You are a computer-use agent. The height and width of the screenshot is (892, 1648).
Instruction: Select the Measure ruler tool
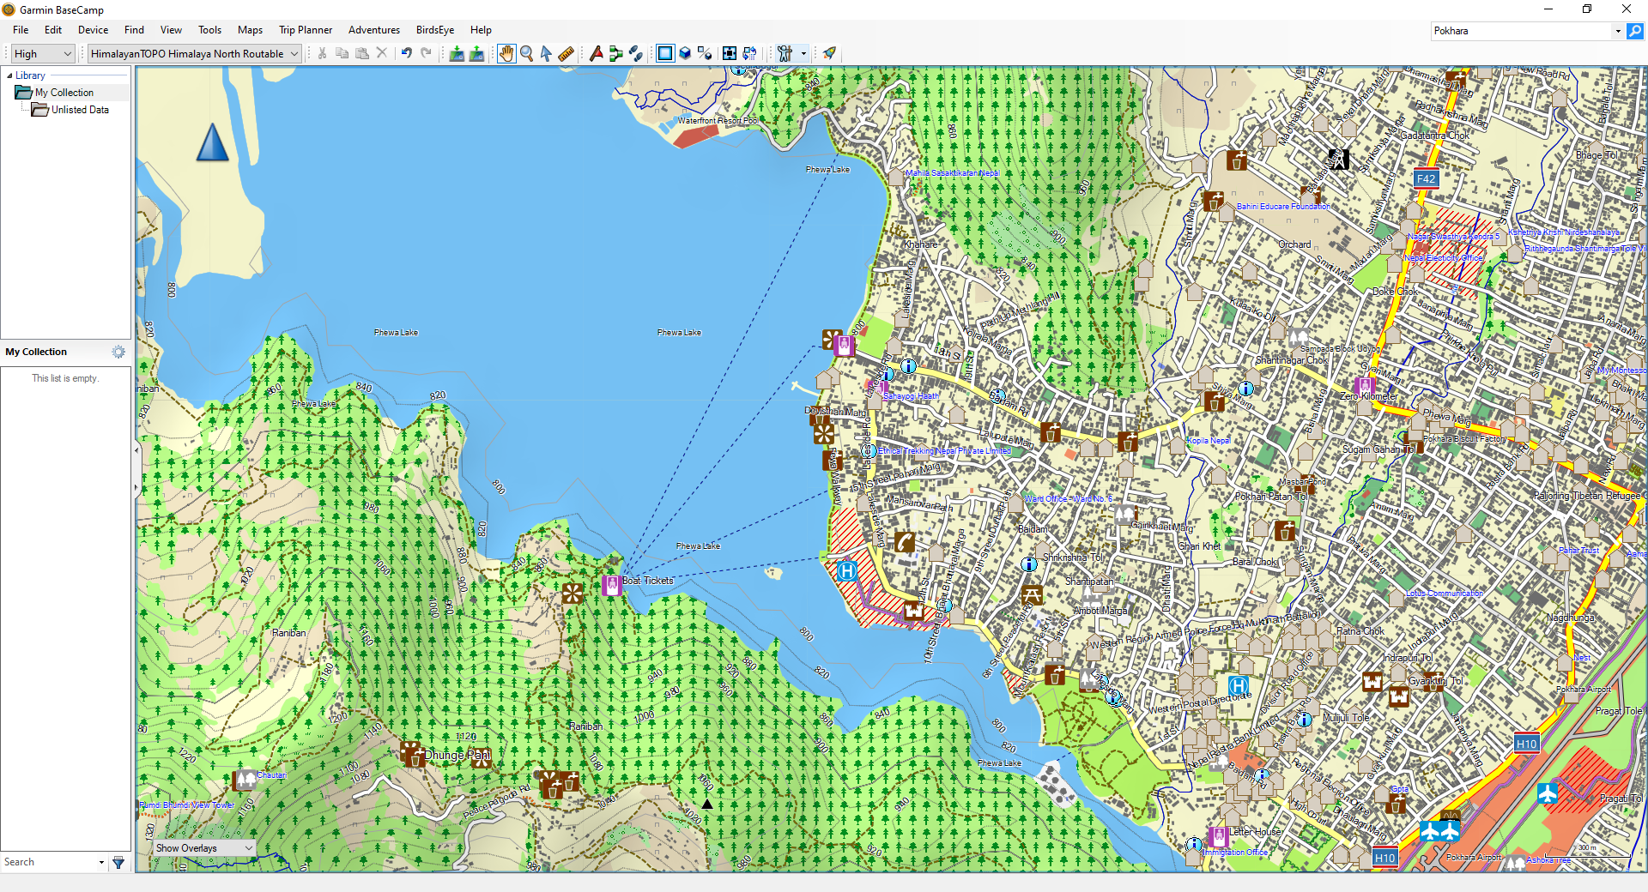pyautogui.click(x=566, y=53)
